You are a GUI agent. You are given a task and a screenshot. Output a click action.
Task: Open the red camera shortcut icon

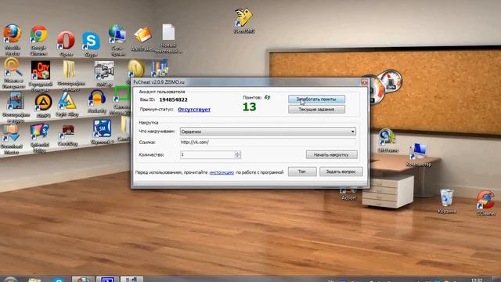67,132
